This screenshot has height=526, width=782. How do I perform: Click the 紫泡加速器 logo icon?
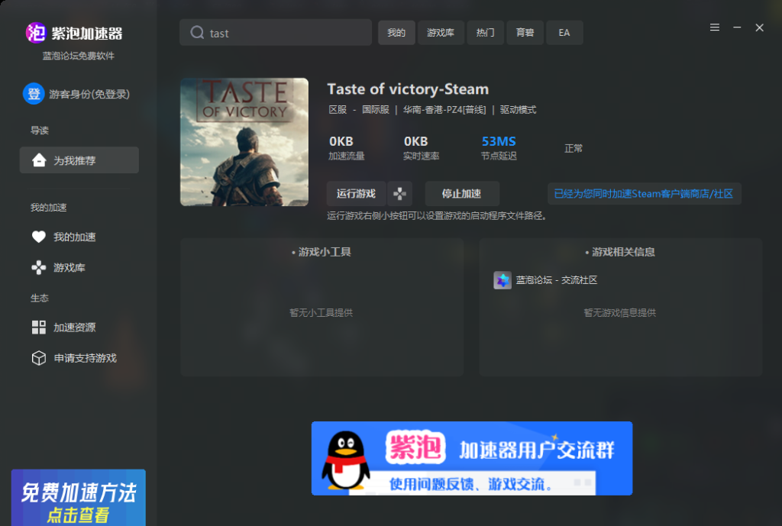[x=36, y=33]
